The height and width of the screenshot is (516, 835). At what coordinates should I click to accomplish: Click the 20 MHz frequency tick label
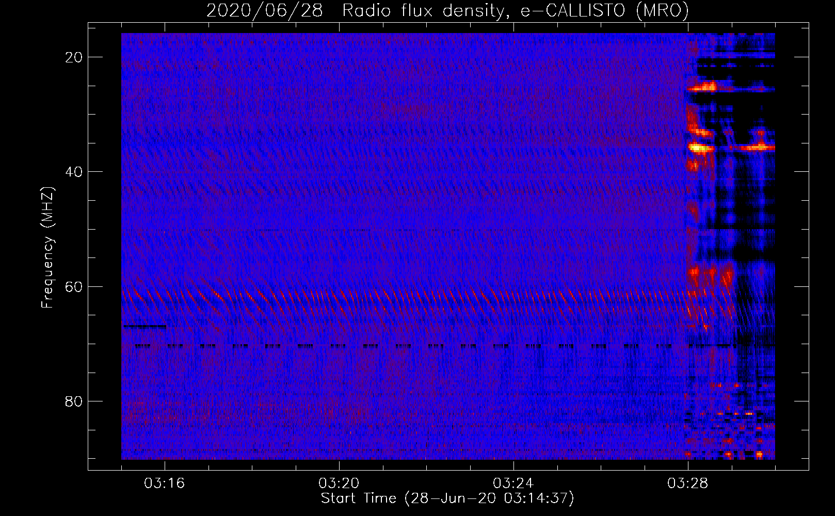[74, 57]
